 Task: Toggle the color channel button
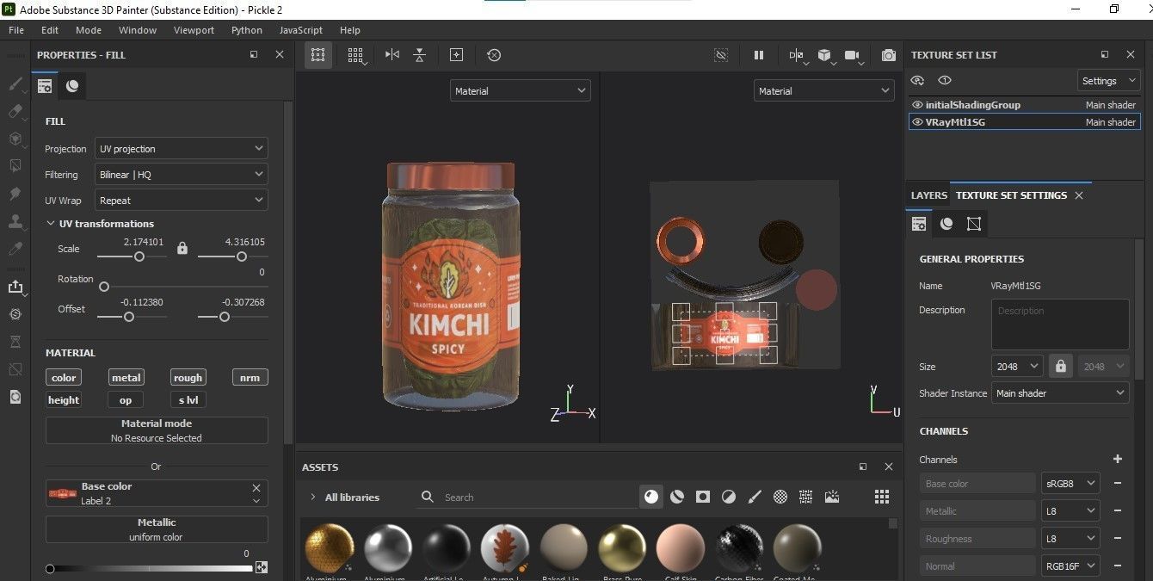point(64,377)
